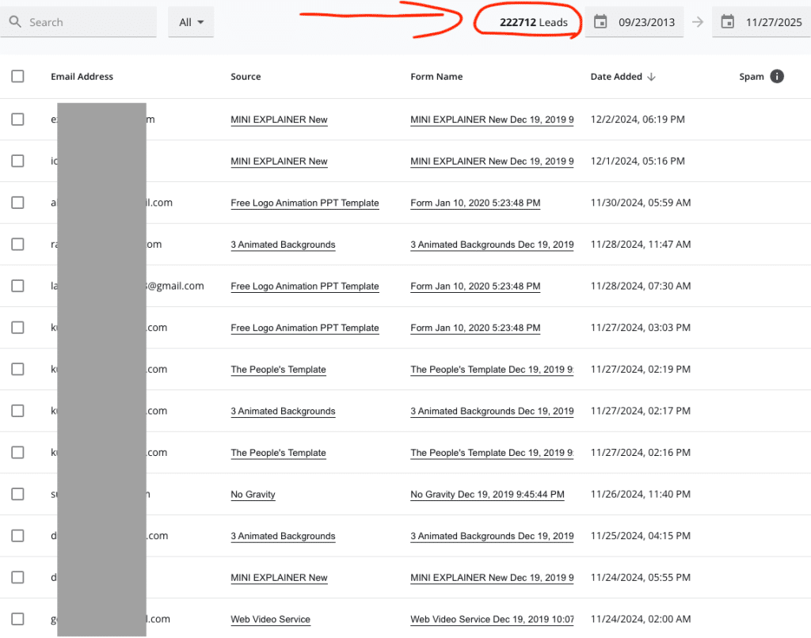811x638 pixels.
Task: Open MINI EXPLAINER form link, 12/2/2024 row
Action: pos(492,120)
